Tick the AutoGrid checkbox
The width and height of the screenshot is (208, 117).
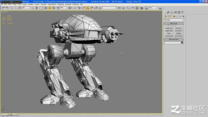168,26
